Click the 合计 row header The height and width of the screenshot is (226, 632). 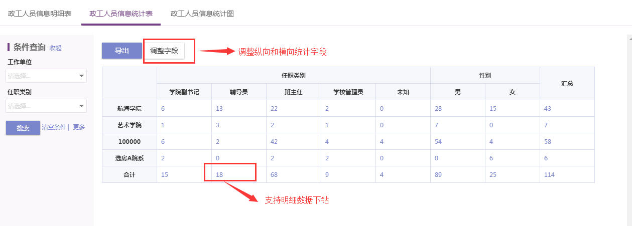coord(130,175)
